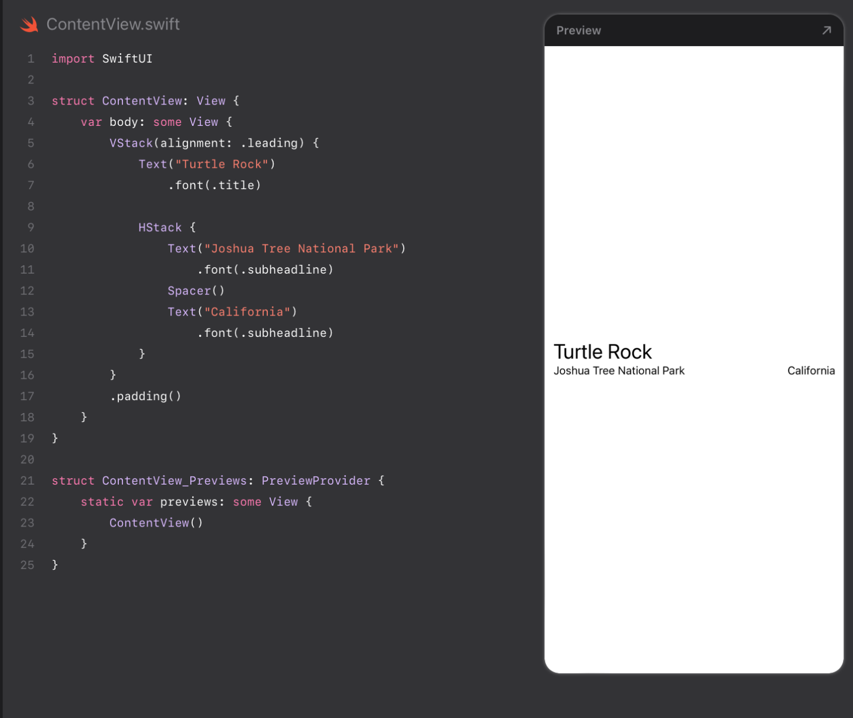The width and height of the screenshot is (853, 718).
Task: Expand the preview with the arrow icon
Action: tap(826, 30)
